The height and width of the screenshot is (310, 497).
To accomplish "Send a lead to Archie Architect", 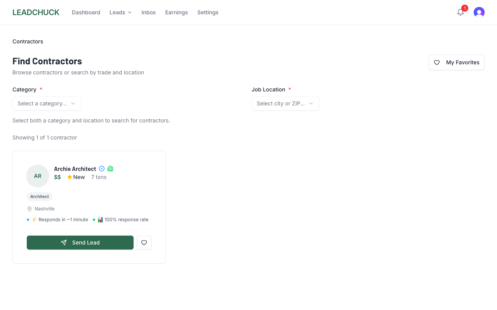I will [x=80, y=243].
